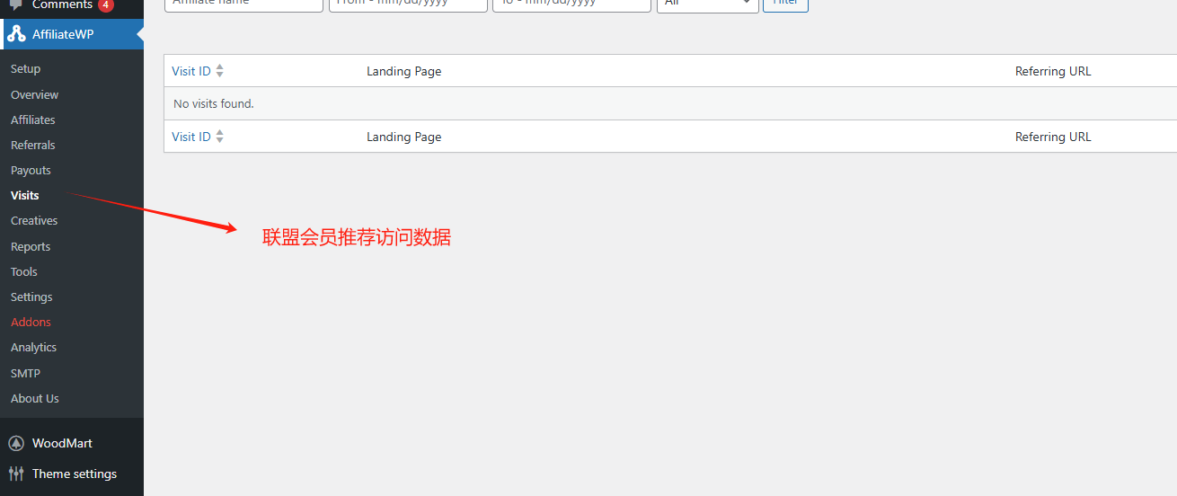Click Visit ID link in footer row
Viewport: 1177px width, 496px height.
tap(191, 137)
